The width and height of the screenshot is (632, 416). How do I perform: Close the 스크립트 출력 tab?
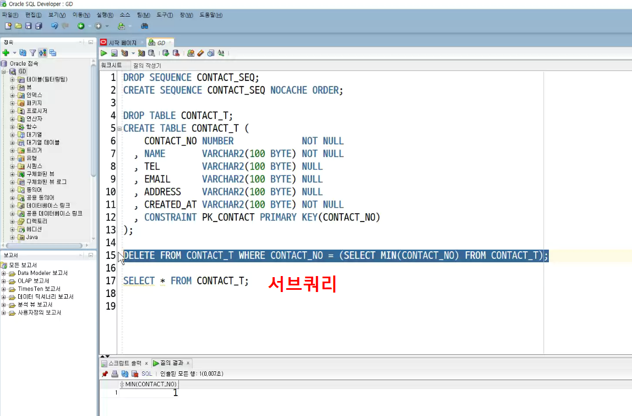(146, 363)
